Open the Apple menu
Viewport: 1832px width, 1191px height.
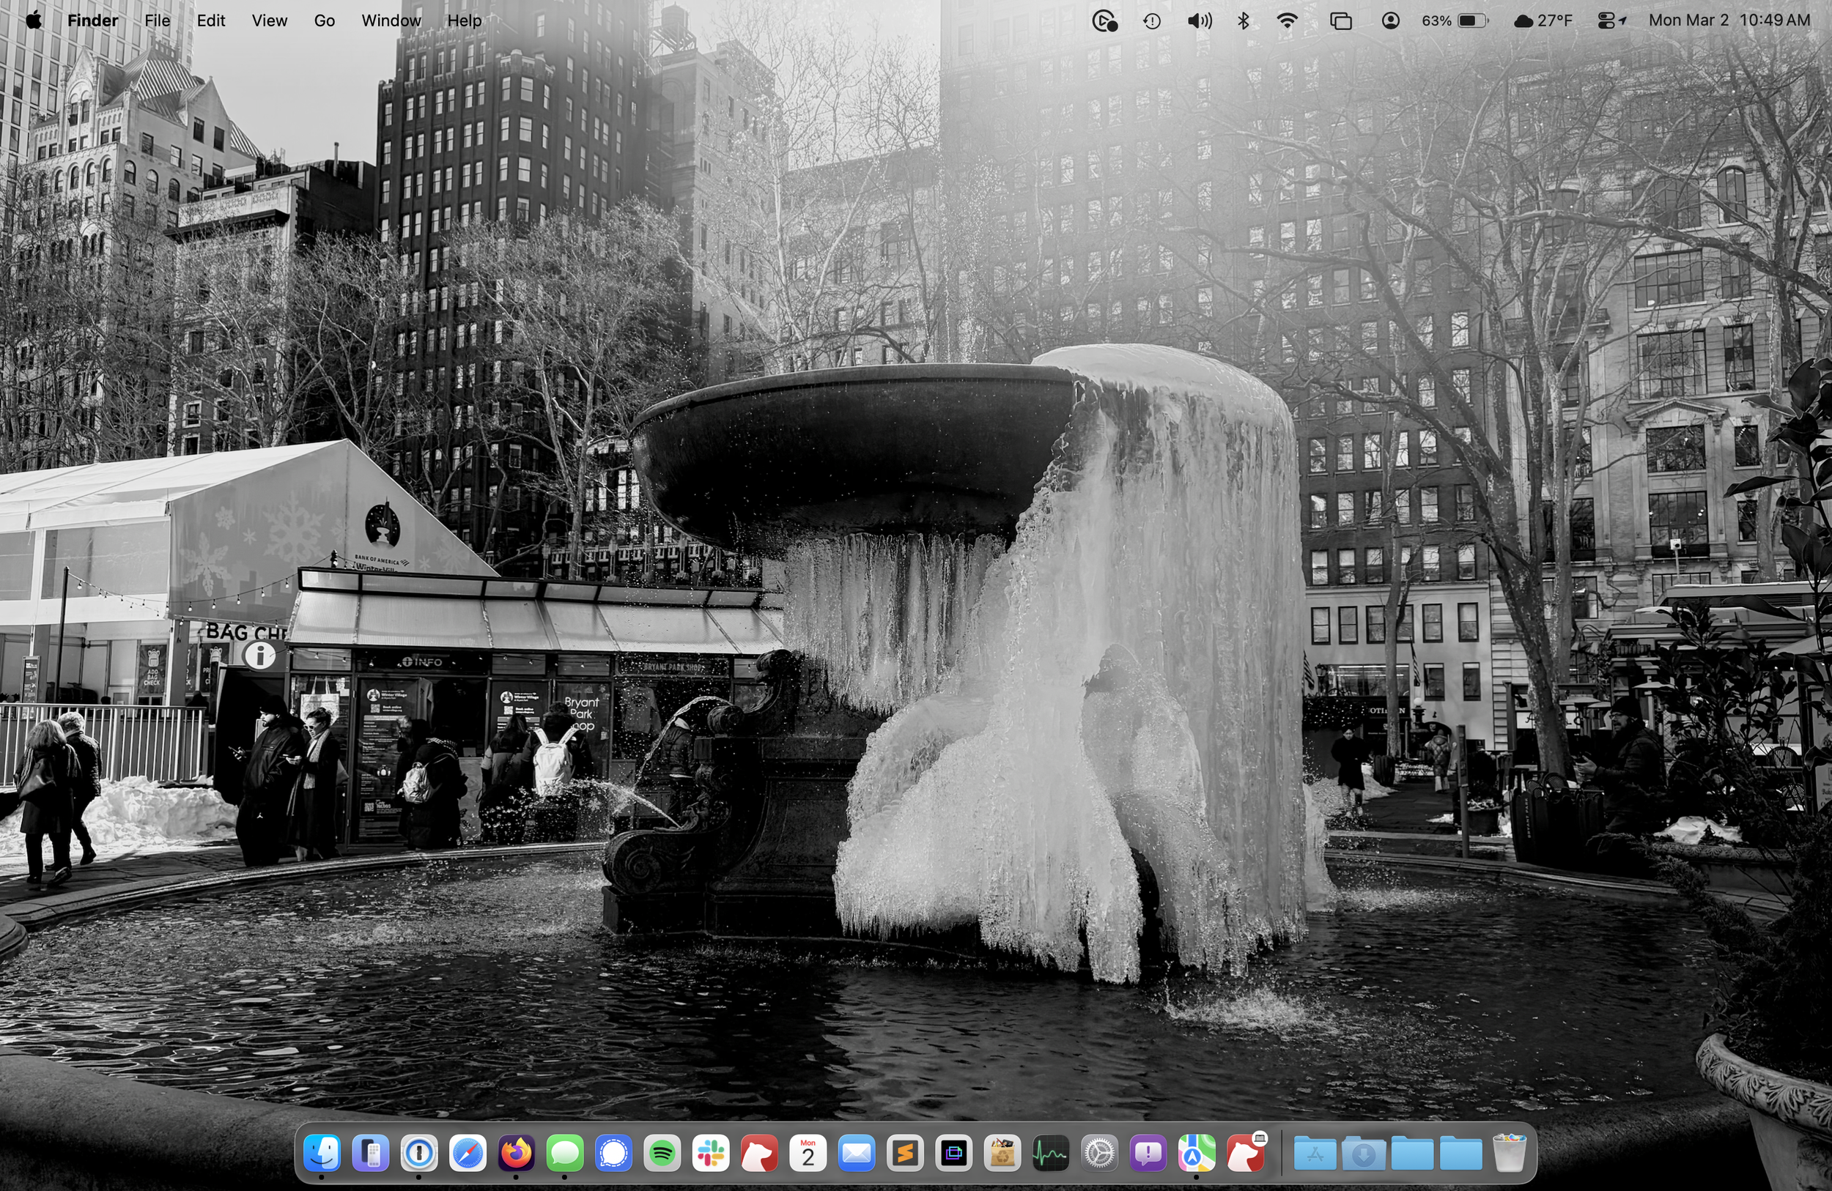click(x=33, y=21)
